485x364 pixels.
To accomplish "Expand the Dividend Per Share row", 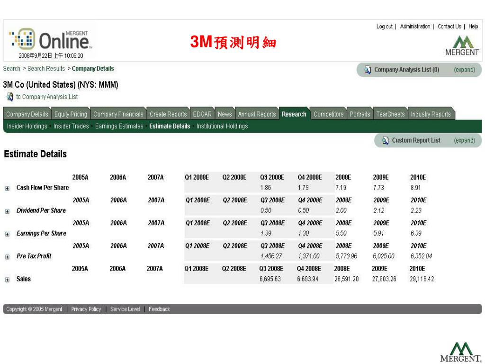I will 8,211.
